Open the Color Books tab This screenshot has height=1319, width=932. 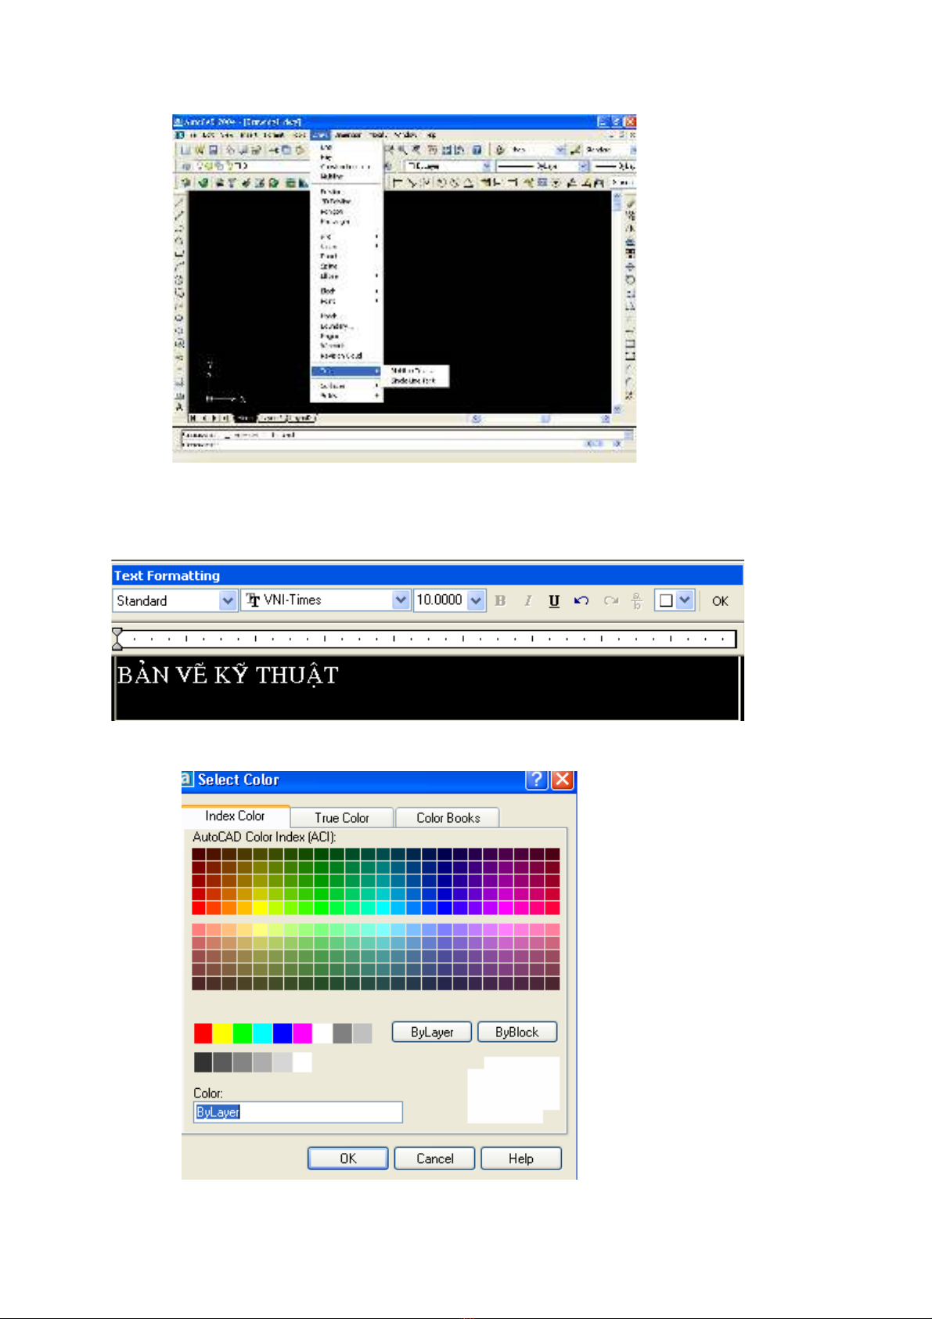click(x=448, y=818)
